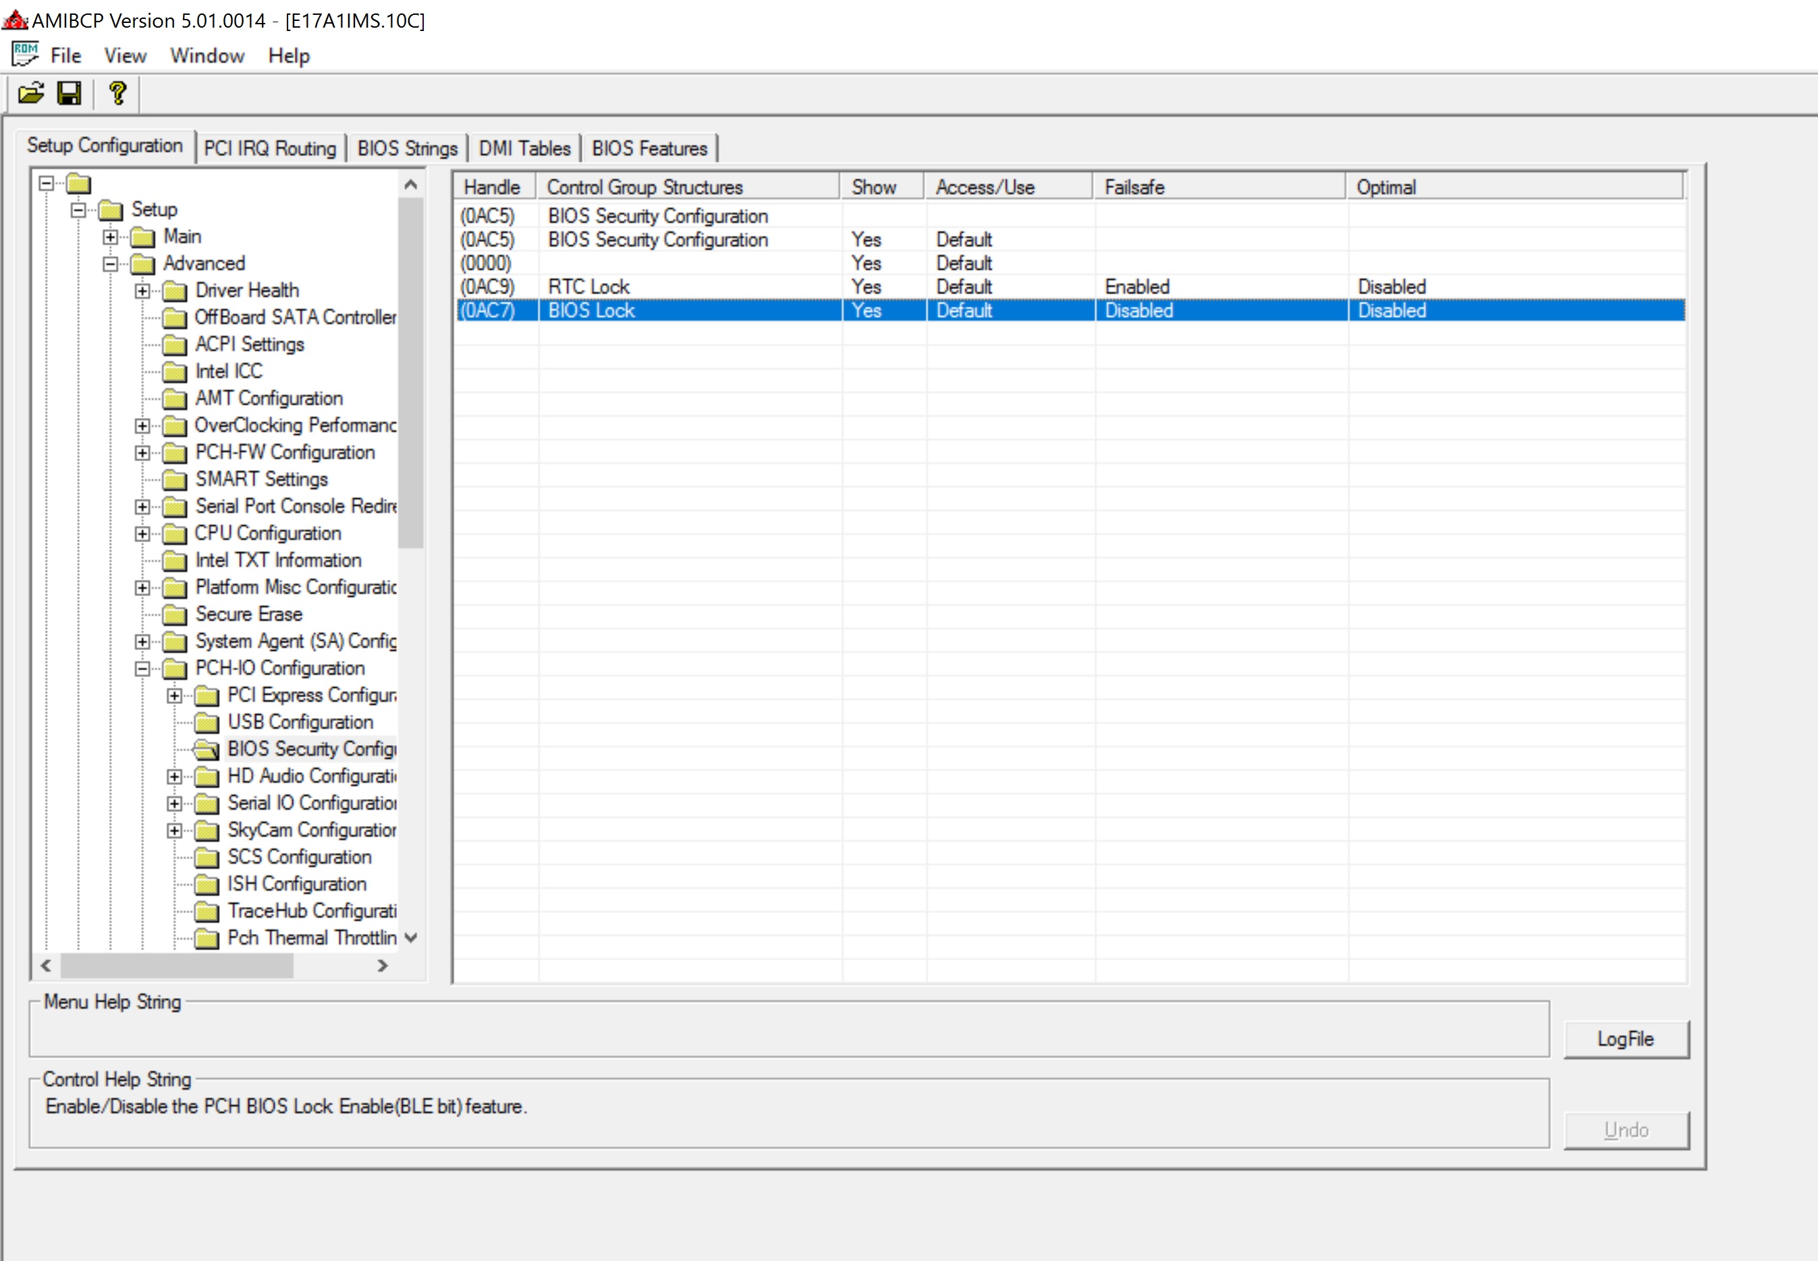
Task: Click the LogFile button
Action: [1625, 1038]
